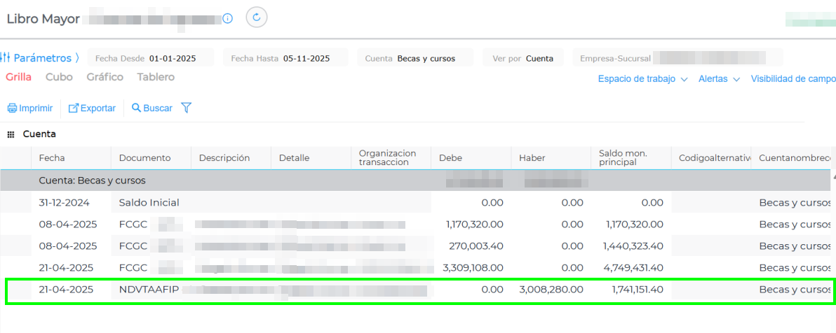836x333 pixels.
Task: Click the Buscar magnifier icon
Action: coord(136,108)
